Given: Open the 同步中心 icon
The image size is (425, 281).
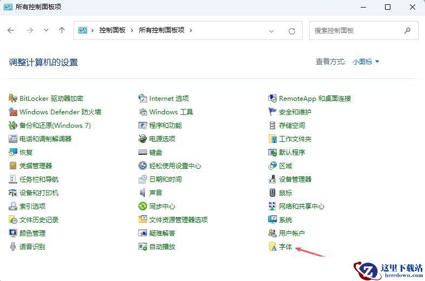Looking at the screenshot, I should click(143, 206).
